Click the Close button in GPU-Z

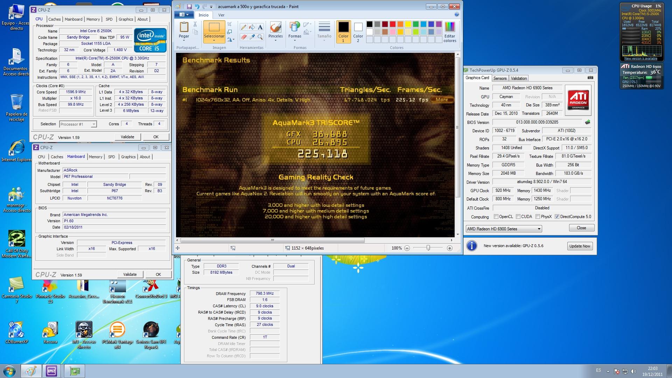tap(581, 228)
